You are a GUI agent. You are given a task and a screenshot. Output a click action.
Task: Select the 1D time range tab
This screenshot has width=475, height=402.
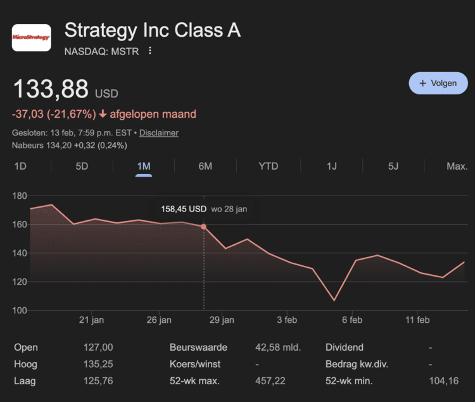coord(20,166)
